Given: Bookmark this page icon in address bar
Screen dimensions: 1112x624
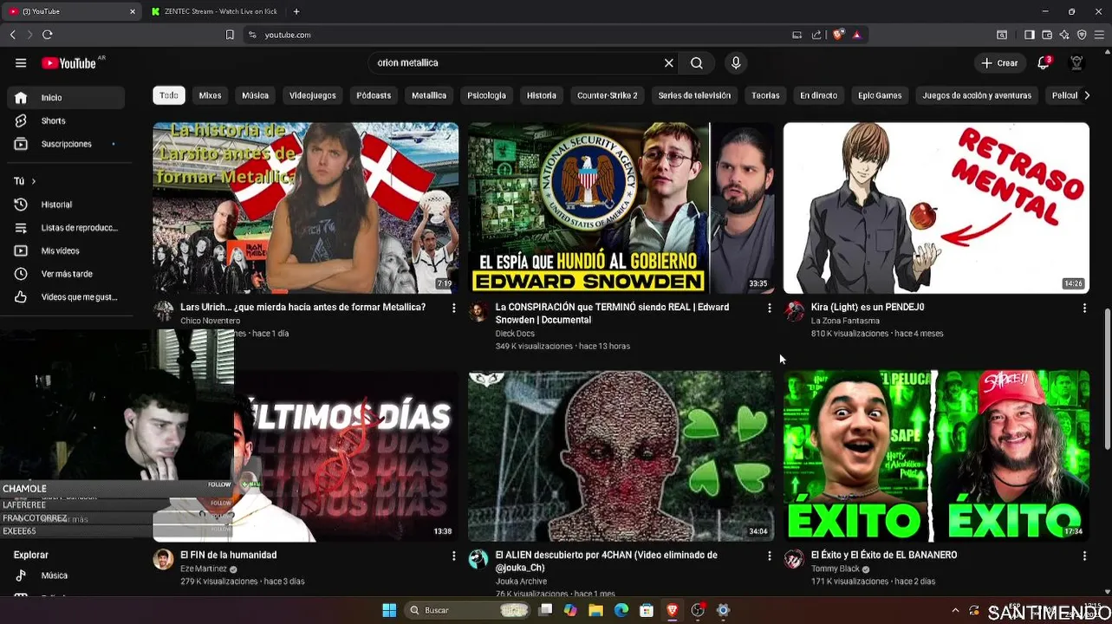Looking at the screenshot, I should point(230,35).
